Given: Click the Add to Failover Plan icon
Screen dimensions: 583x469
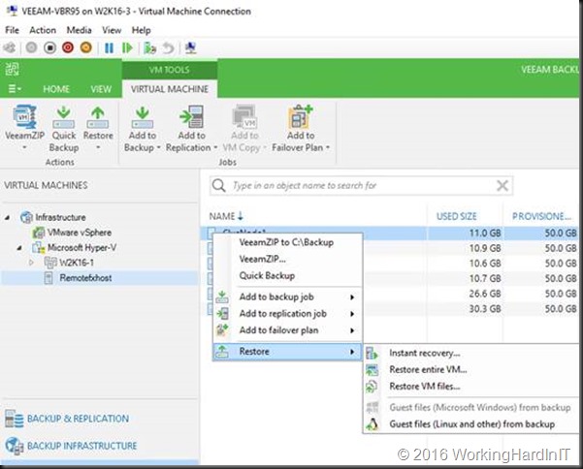Looking at the screenshot, I should pos(301,117).
